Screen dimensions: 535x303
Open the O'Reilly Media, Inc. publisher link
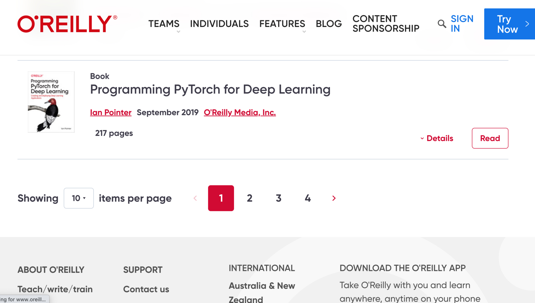click(240, 112)
